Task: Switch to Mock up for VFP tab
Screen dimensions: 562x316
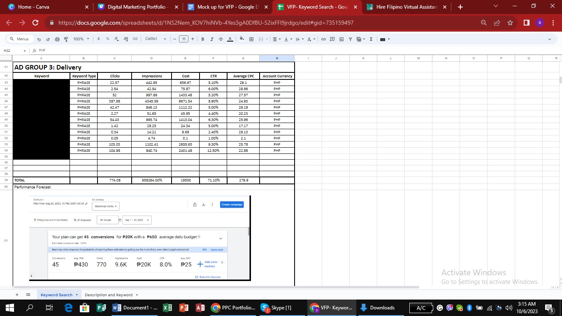Action: [x=228, y=7]
